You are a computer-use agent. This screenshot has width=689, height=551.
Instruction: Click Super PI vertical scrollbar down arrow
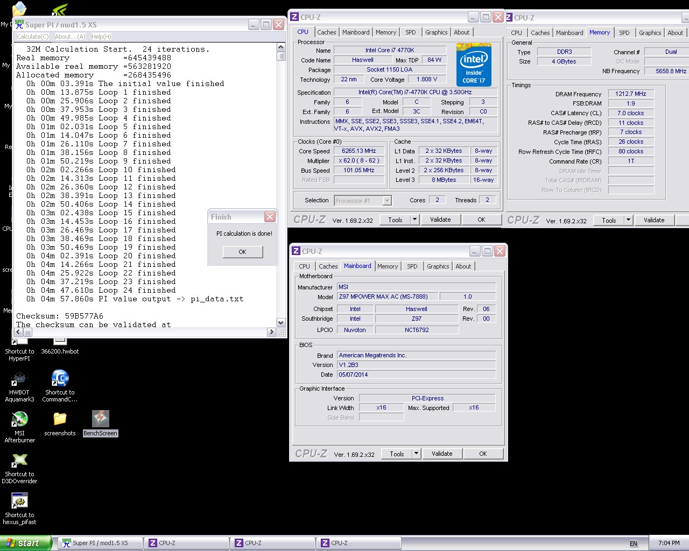click(x=280, y=322)
